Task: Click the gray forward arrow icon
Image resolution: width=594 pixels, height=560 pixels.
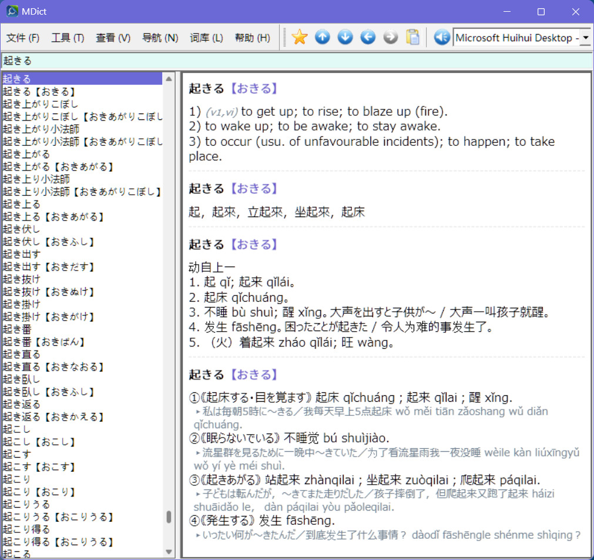Action: [x=391, y=37]
